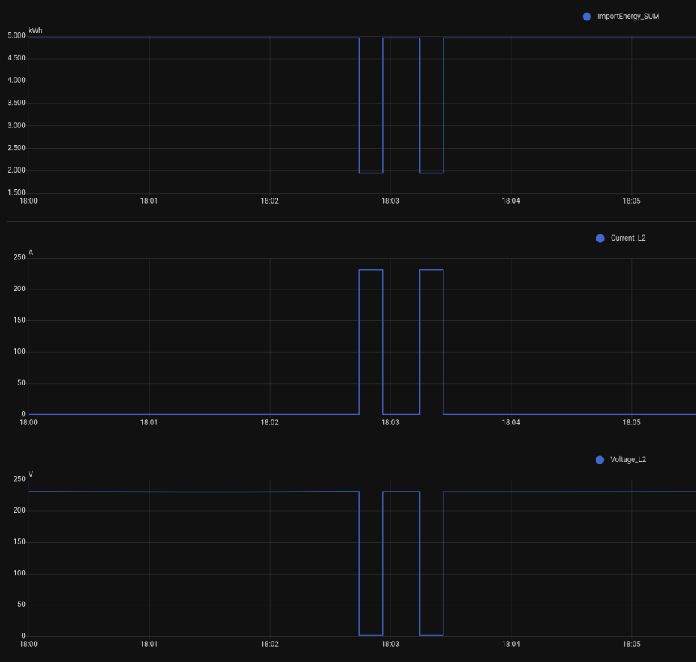Click 18:01 time label on current chart
Screen dimensions: 696x662
click(x=149, y=423)
